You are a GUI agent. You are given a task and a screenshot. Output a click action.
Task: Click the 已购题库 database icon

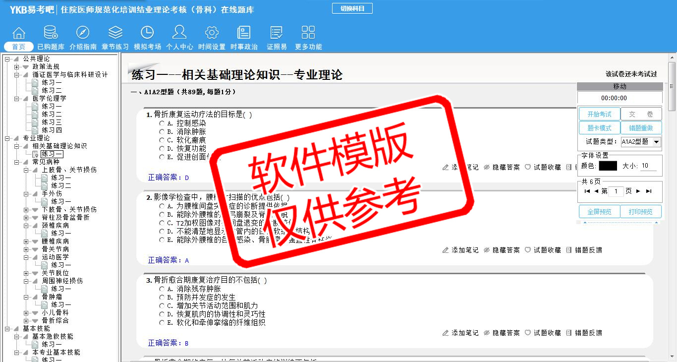[51, 33]
